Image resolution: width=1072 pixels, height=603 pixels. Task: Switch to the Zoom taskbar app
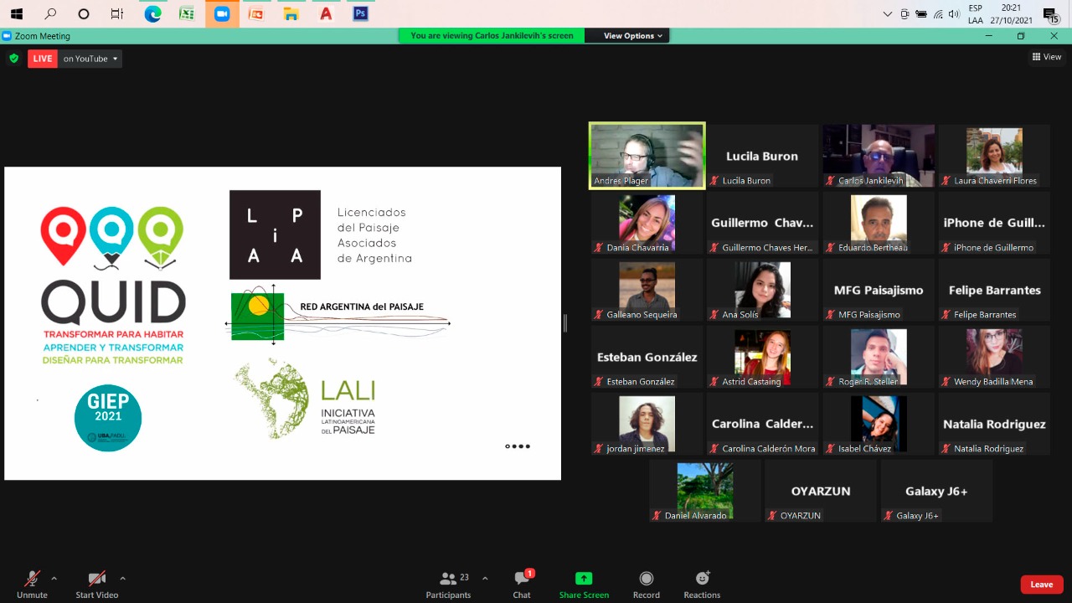[x=222, y=14]
